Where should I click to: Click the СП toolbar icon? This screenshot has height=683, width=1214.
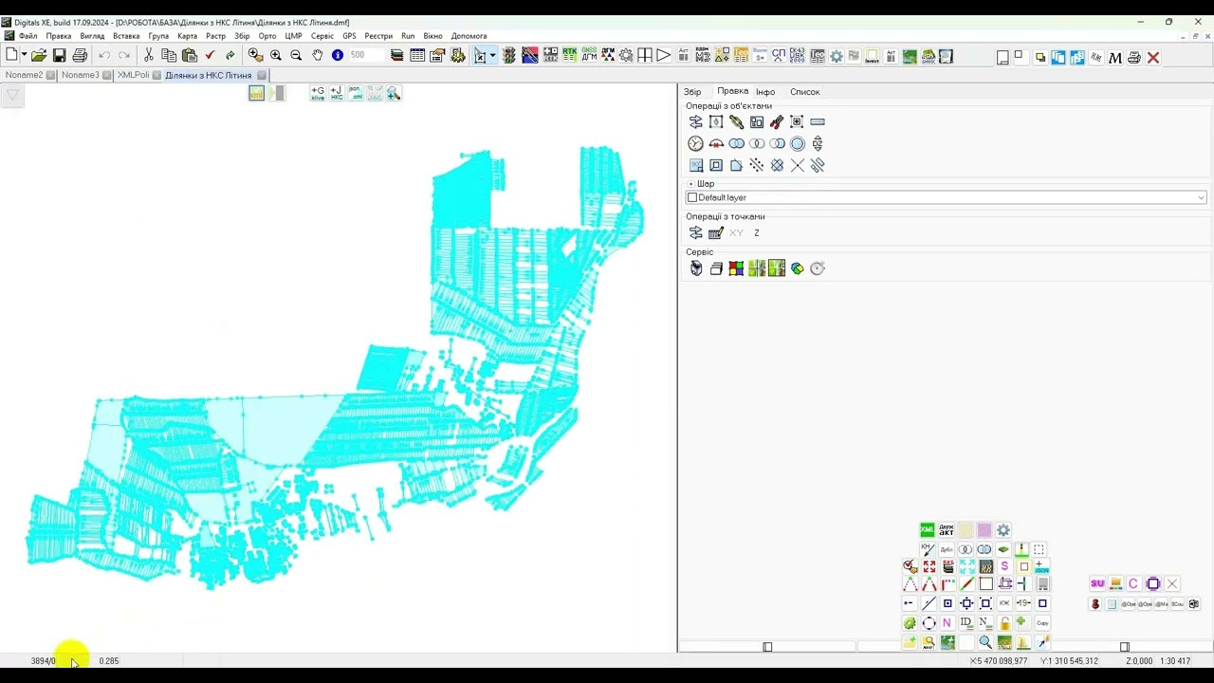click(779, 56)
